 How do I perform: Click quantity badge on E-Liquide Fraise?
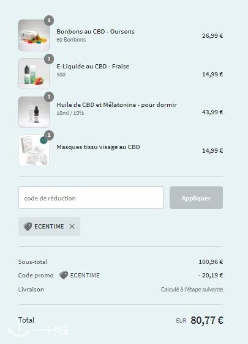pyautogui.click(x=49, y=59)
